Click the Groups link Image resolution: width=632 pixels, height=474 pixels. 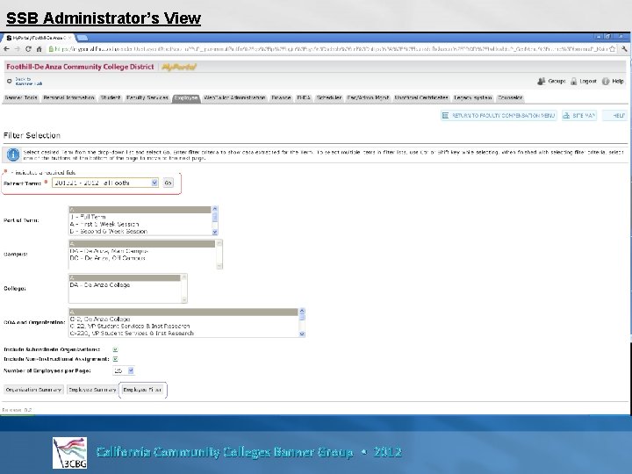point(557,81)
